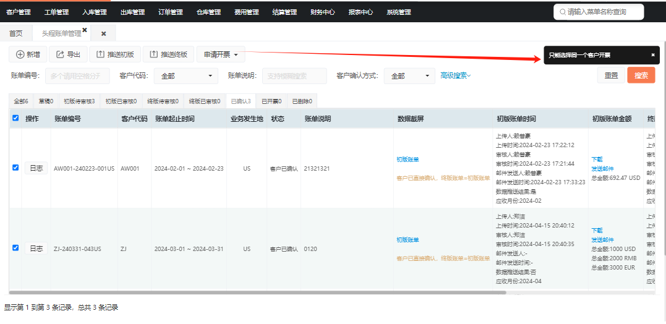This screenshot has width=666, height=324.
Task: Open the 客户管理 menu
Action: (19, 12)
